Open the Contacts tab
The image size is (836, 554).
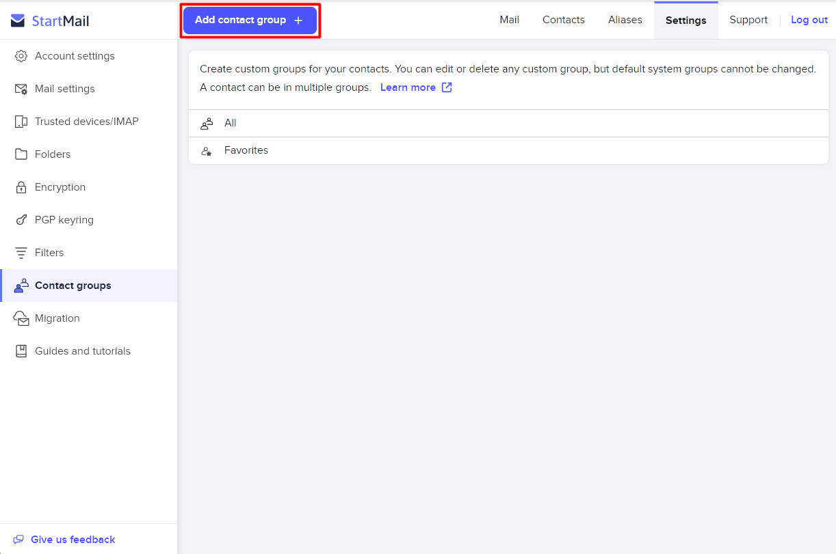point(564,20)
